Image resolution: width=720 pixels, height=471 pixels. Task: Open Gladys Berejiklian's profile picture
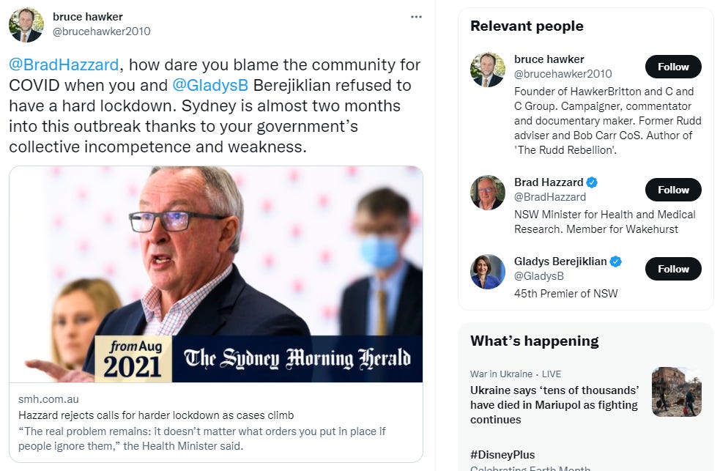click(x=488, y=272)
